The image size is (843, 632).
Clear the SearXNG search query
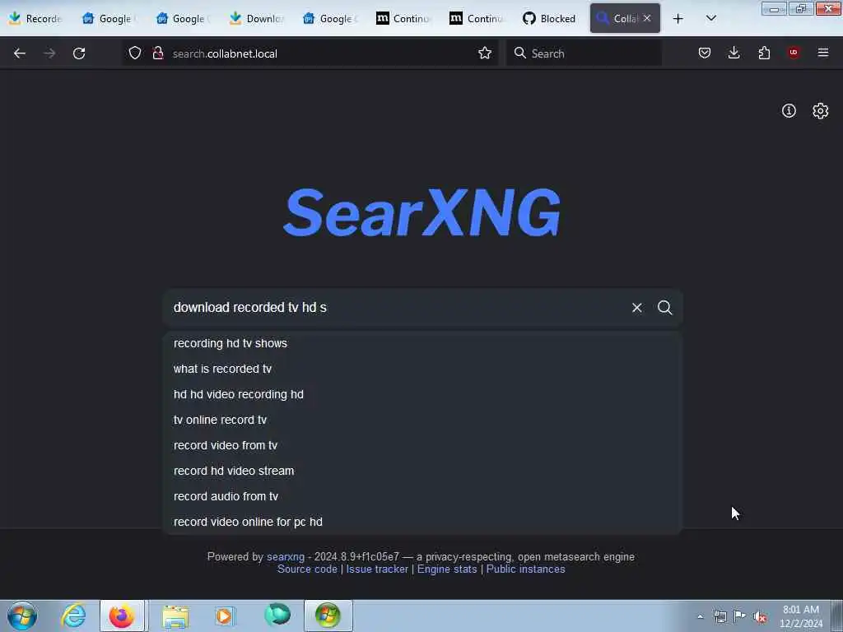point(637,308)
